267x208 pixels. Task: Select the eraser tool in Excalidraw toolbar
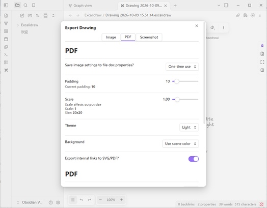tap(212, 27)
